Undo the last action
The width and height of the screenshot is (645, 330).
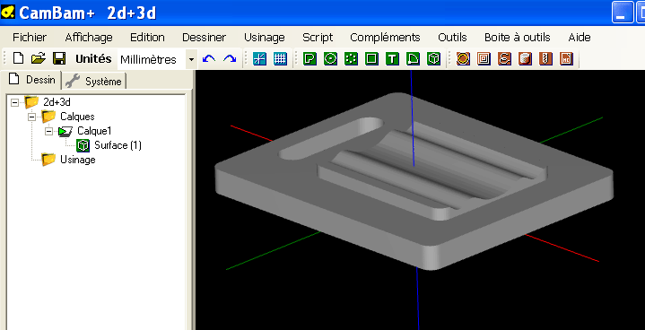pyautogui.click(x=209, y=59)
